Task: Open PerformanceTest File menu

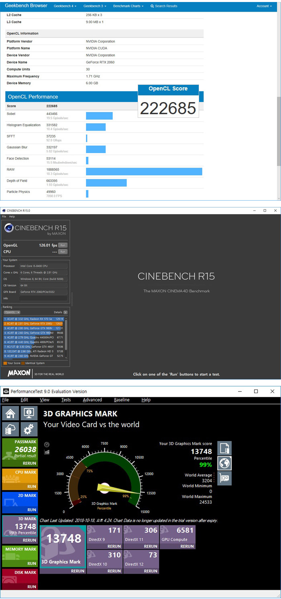Action: coord(5,400)
